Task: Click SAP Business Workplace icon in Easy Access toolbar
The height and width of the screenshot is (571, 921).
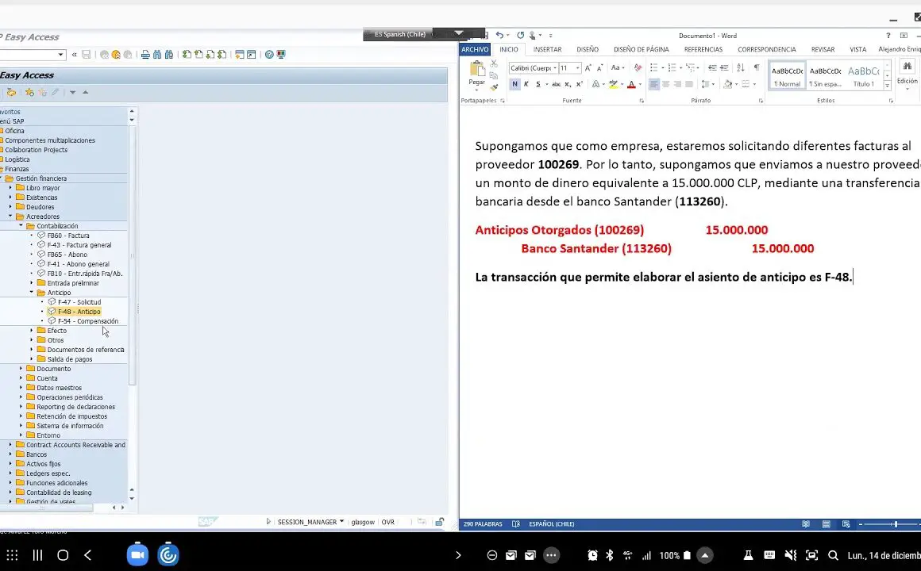Action: (x=11, y=92)
